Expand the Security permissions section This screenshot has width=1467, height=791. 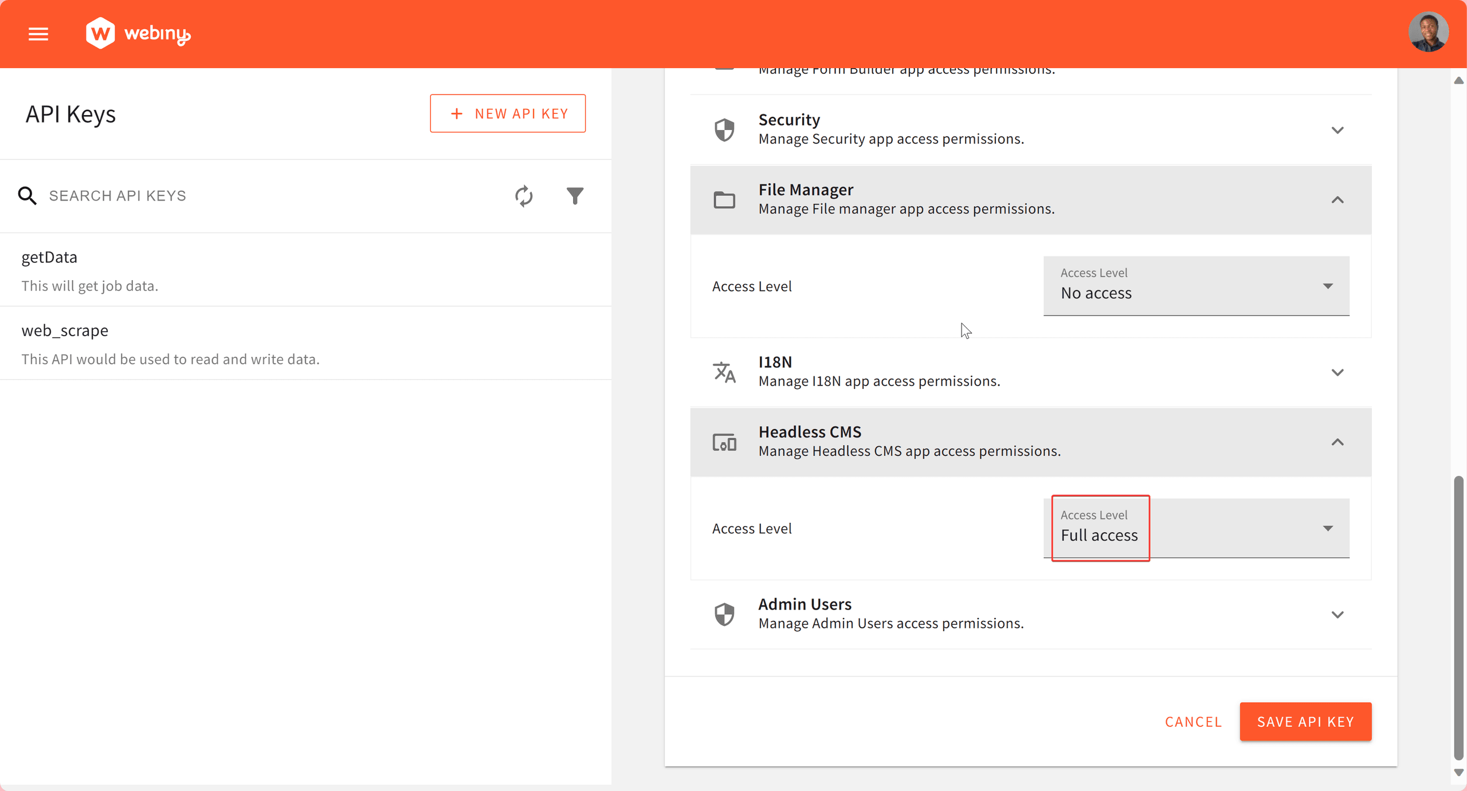coord(1337,129)
